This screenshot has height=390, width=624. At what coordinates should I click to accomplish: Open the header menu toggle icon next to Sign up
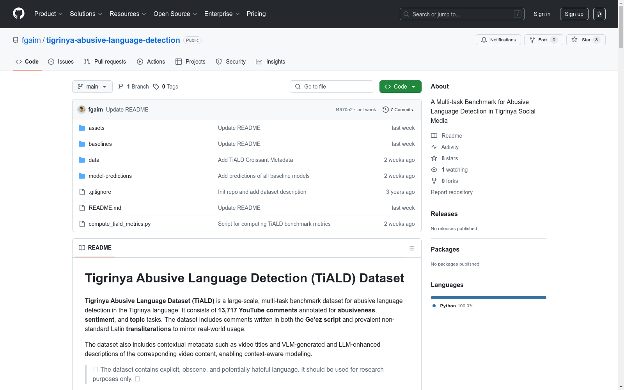pos(599,14)
